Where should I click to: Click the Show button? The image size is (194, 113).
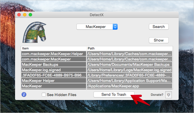click(x=159, y=40)
